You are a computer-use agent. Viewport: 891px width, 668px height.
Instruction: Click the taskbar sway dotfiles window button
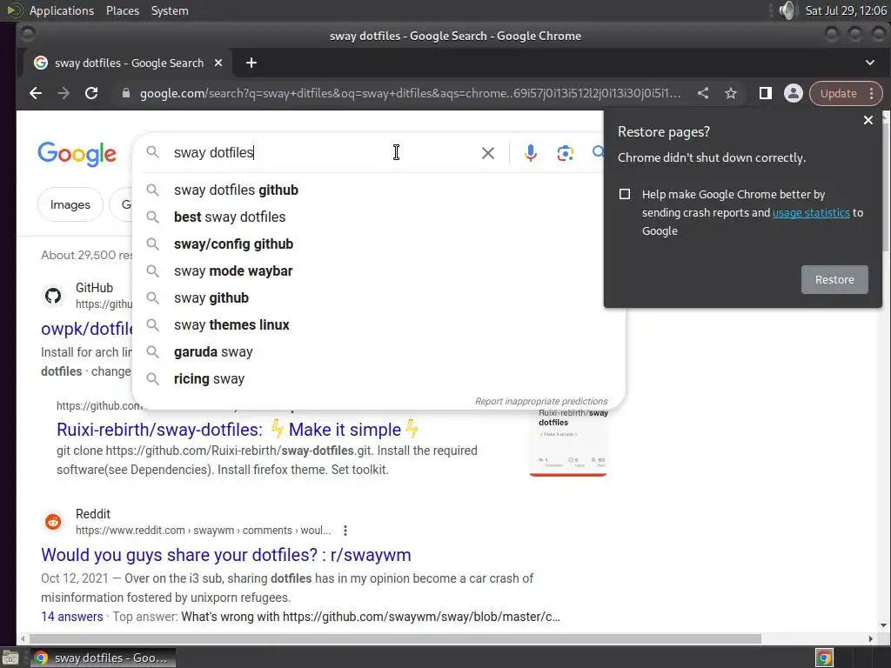[x=103, y=658]
